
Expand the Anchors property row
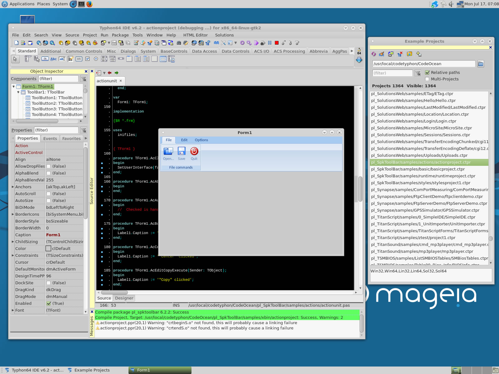(x=13, y=187)
